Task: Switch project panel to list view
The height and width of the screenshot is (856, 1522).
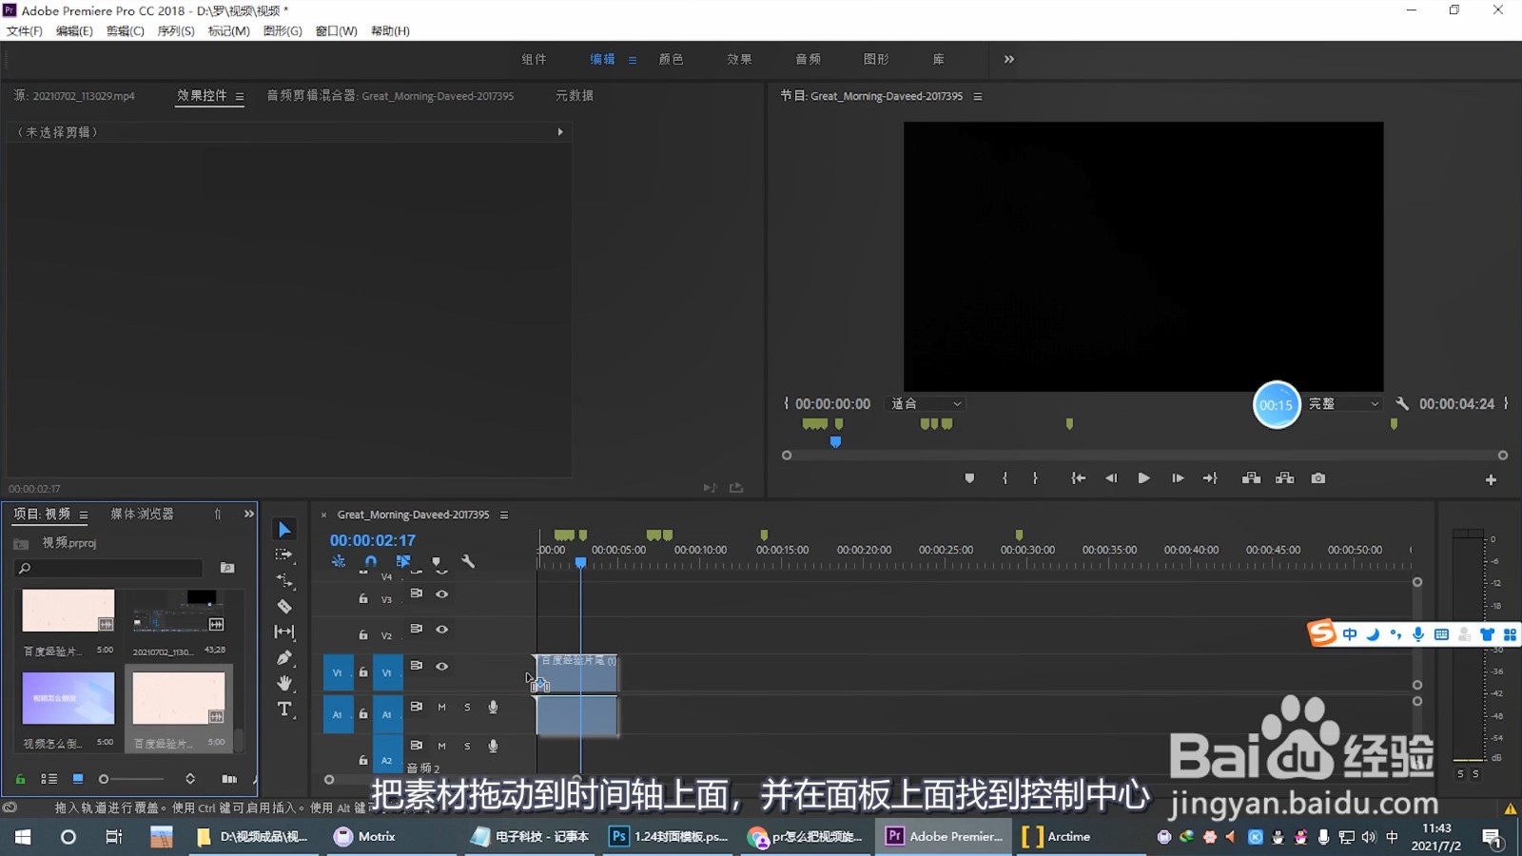Action: coord(49,779)
